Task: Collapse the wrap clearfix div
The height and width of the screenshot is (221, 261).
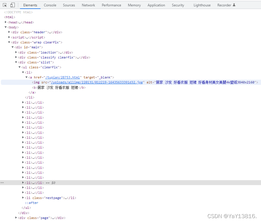Action: tap(9, 42)
